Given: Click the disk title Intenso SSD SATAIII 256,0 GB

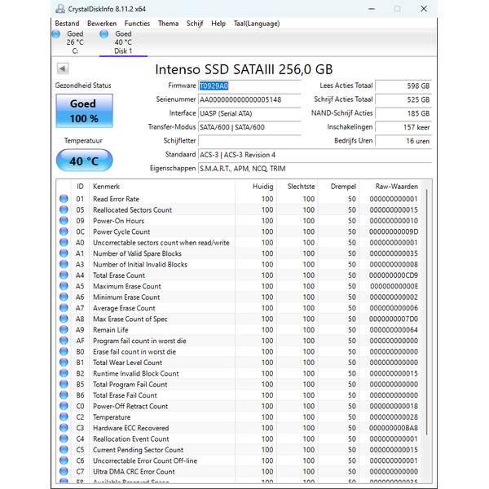Looking at the screenshot, I should pyautogui.click(x=244, y=69).
